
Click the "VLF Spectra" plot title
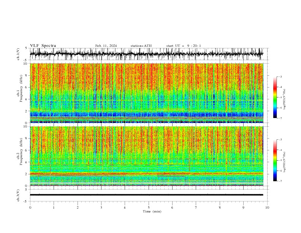(43, 46)
